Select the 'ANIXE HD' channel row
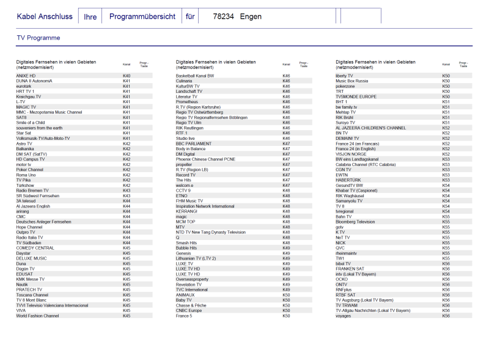Screen dimensions: 489x345 [84, 76]
